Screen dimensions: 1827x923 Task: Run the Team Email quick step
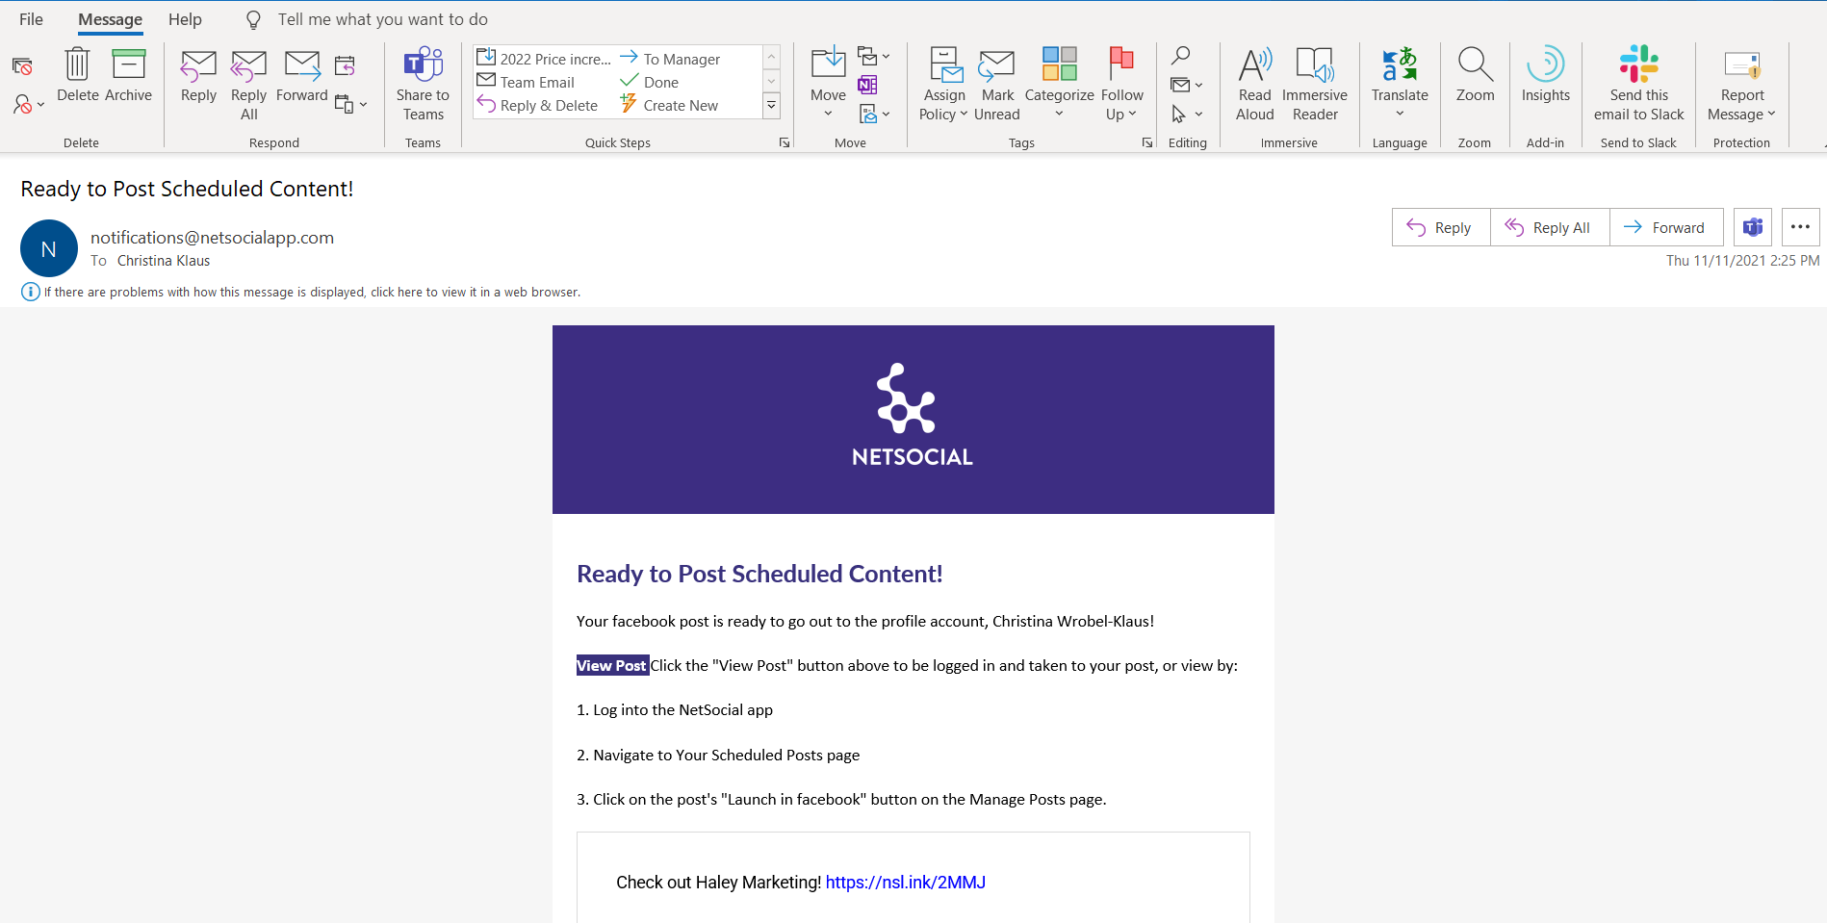526,82
